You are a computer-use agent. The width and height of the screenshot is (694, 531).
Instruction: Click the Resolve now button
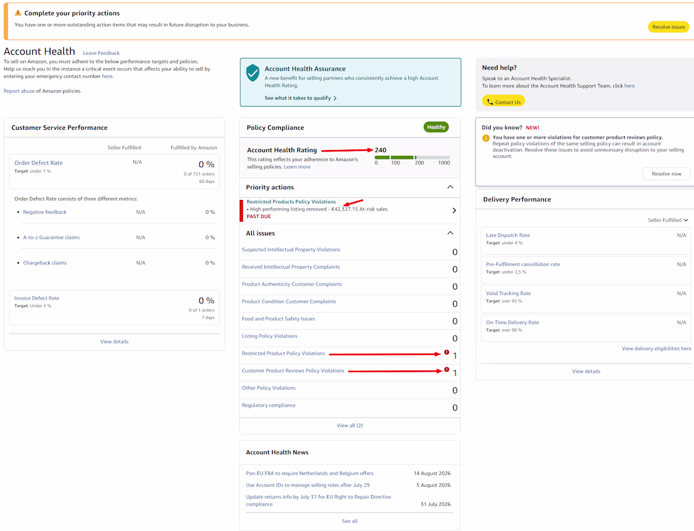(x=666, y=173)
